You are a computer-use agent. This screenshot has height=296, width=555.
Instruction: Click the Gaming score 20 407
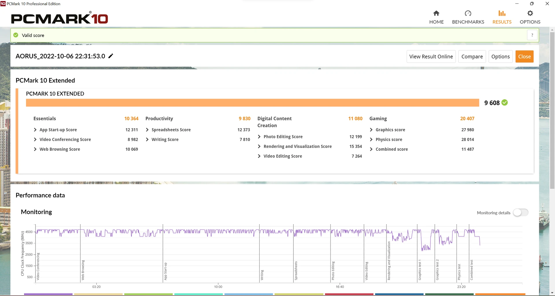[467, 118]
